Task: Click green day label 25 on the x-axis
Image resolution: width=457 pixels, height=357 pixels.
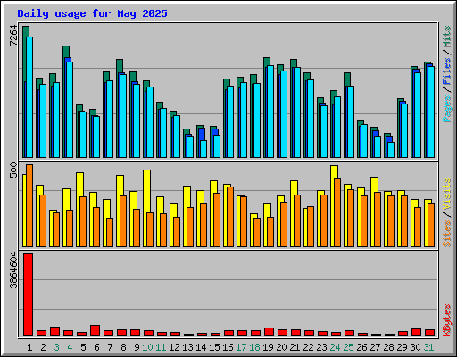Action: (x=348, y=347)
